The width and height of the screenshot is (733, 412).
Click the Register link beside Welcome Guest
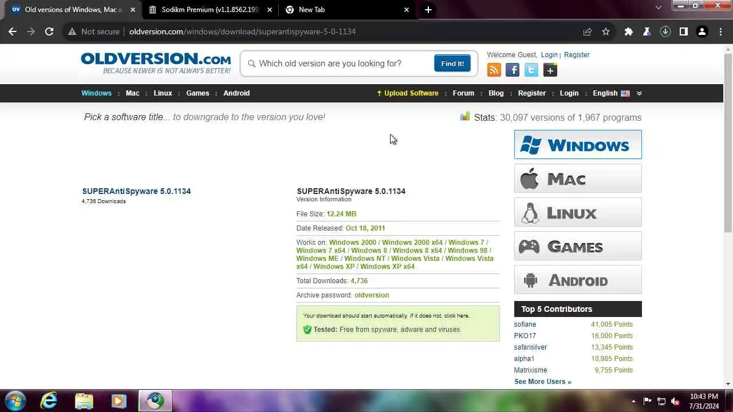point(577,55)
